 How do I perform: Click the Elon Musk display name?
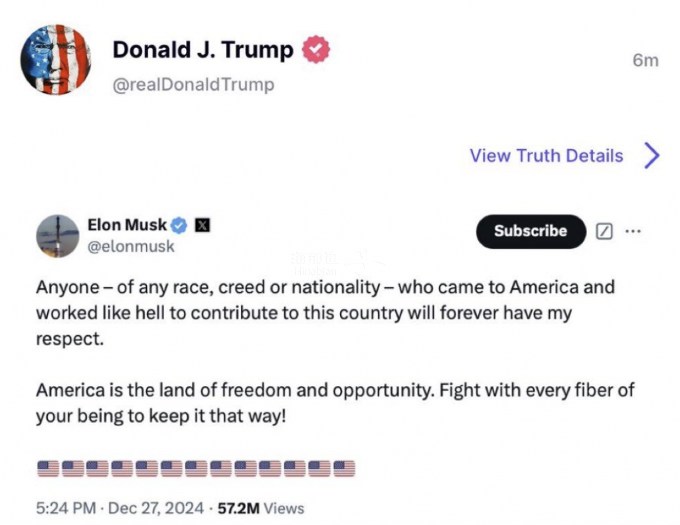coord(127,225)
